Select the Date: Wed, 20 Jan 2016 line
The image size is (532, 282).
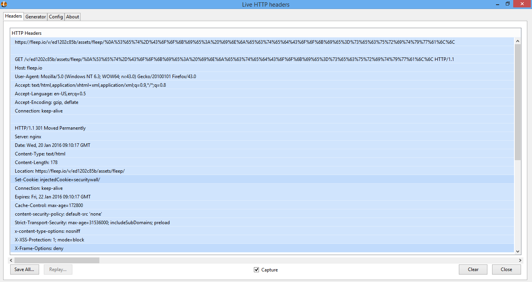tap(262, 145)
